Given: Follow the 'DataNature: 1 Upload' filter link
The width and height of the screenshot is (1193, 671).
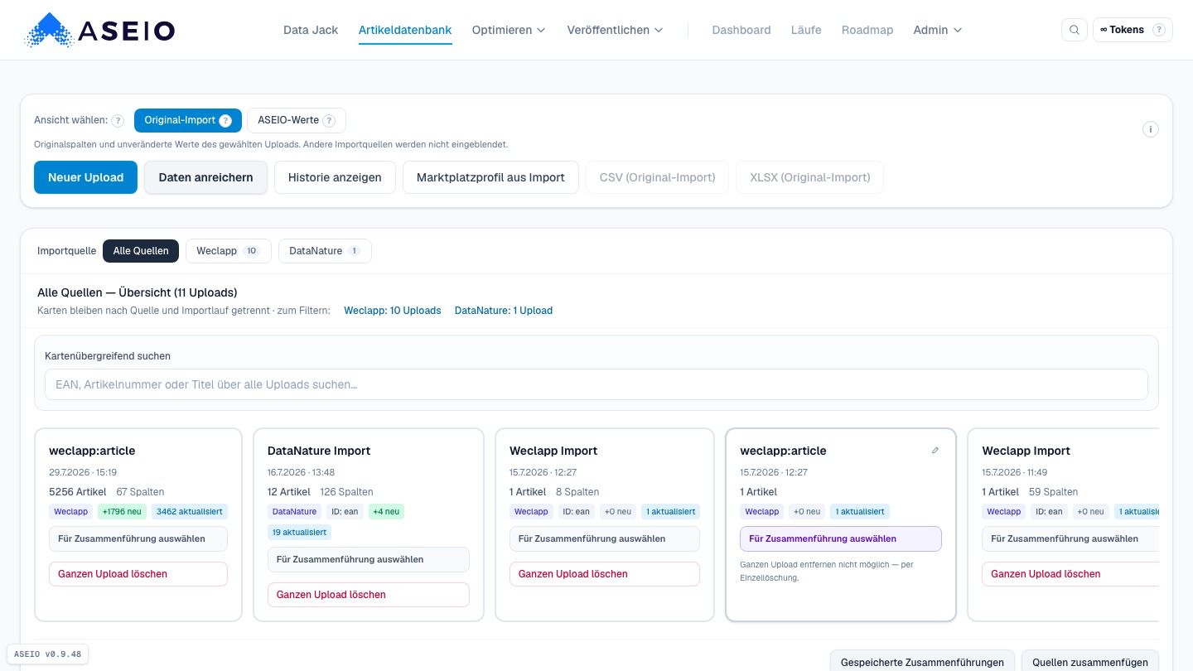Looking at the screenshot, I should [504, 311].
